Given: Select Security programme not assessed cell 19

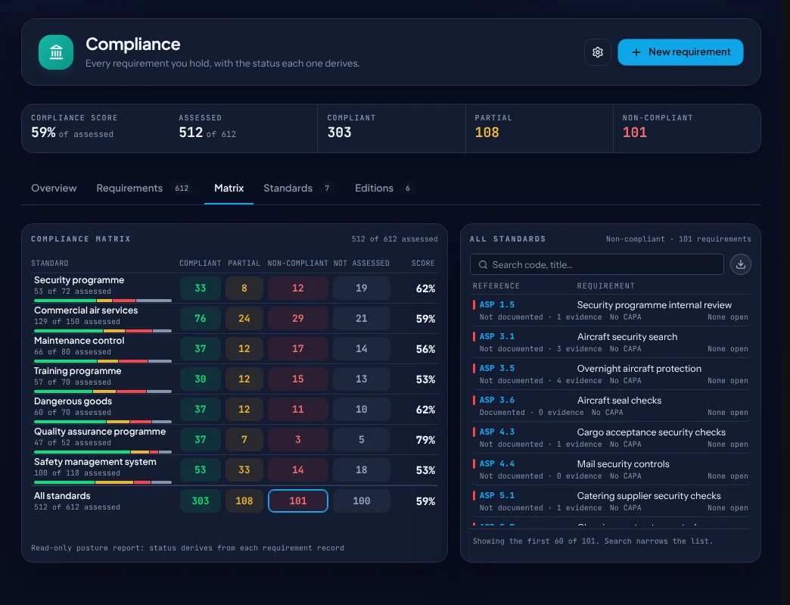Looking at the screenshot, I should pyautogui.click(x=361, y=288).
